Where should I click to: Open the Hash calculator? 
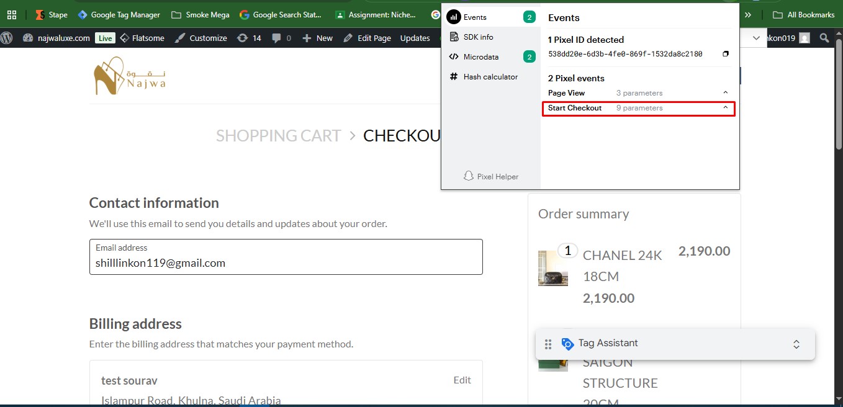pyautogui.click(x=490, y=77)
